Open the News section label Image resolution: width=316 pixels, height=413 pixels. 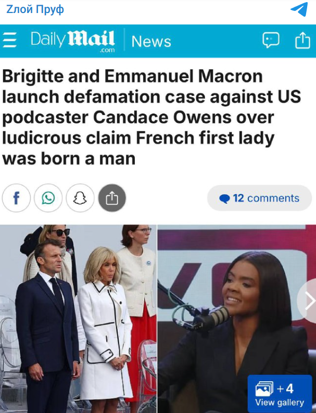[151, 42]
